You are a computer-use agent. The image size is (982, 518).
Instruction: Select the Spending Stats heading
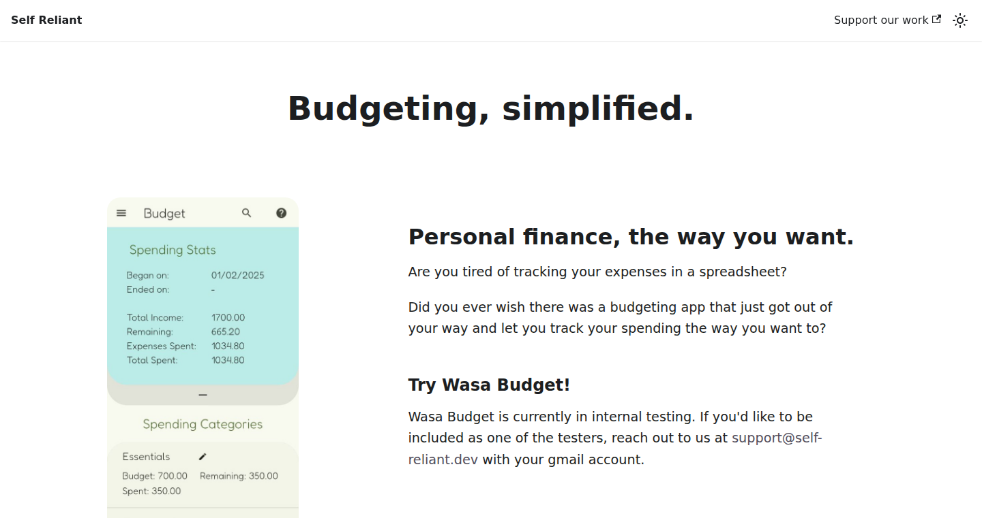(173, 250)
